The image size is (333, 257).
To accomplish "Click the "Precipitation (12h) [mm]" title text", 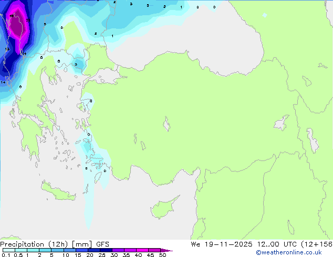I will tap(46, 244).
